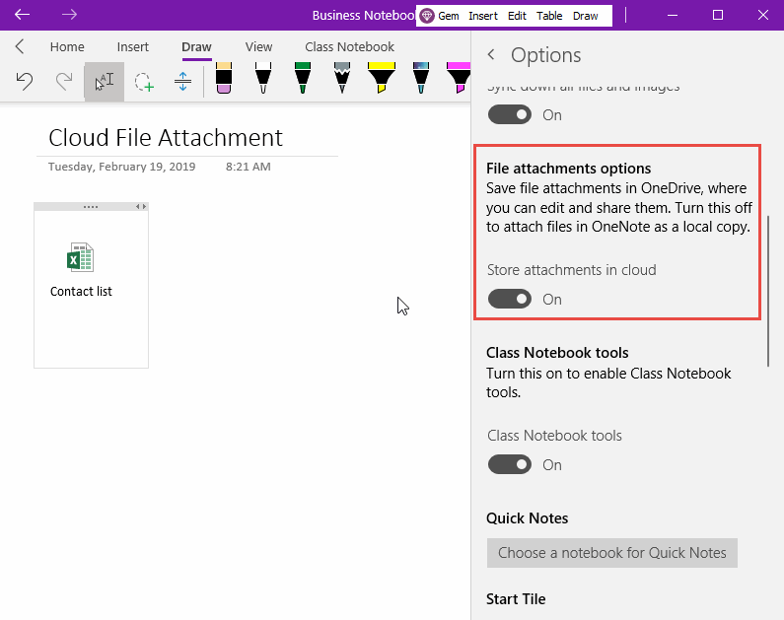
Task: Open the Class Notebook tab
Action: coord(349,47)
